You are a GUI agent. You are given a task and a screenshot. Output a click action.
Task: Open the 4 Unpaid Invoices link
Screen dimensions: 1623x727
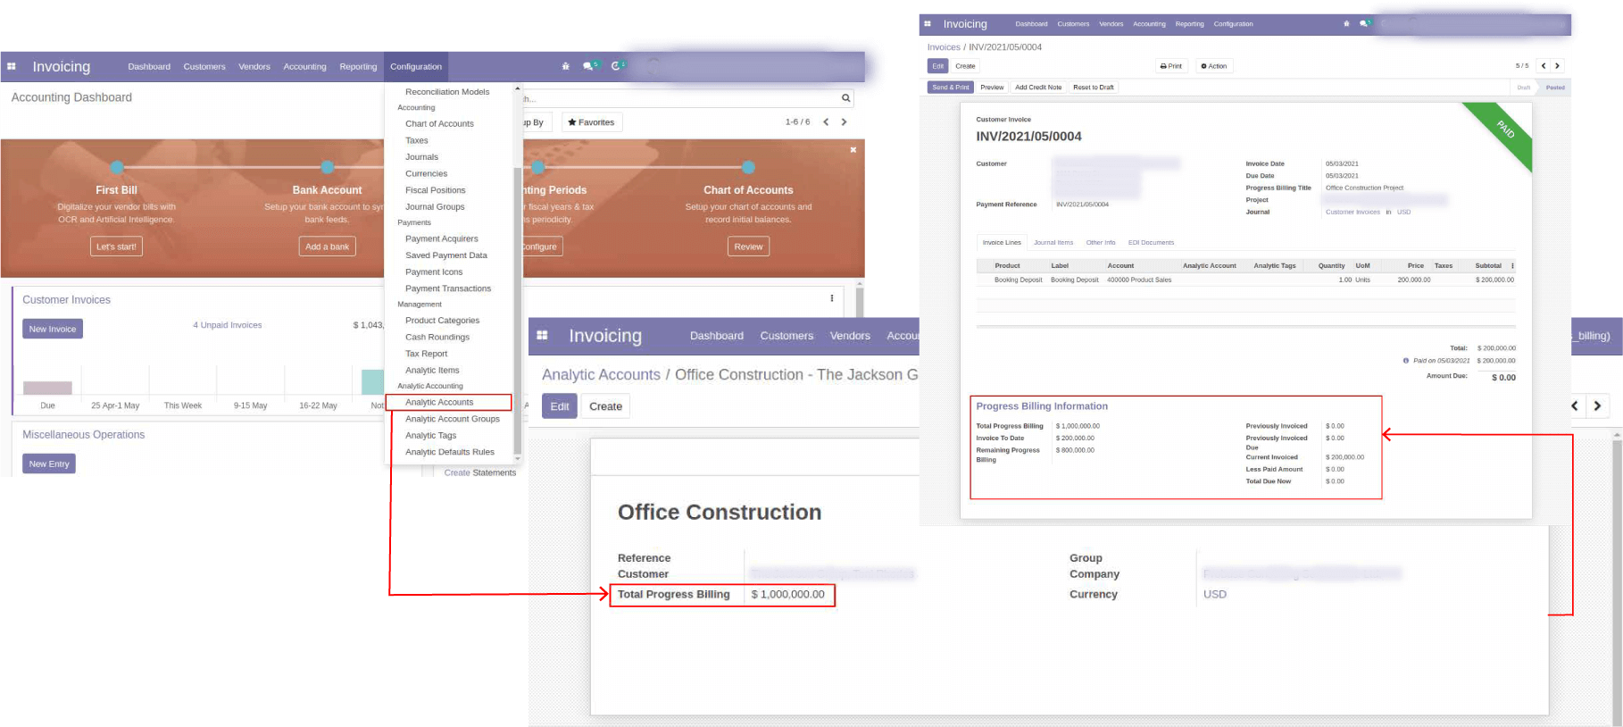click(228, 325)
